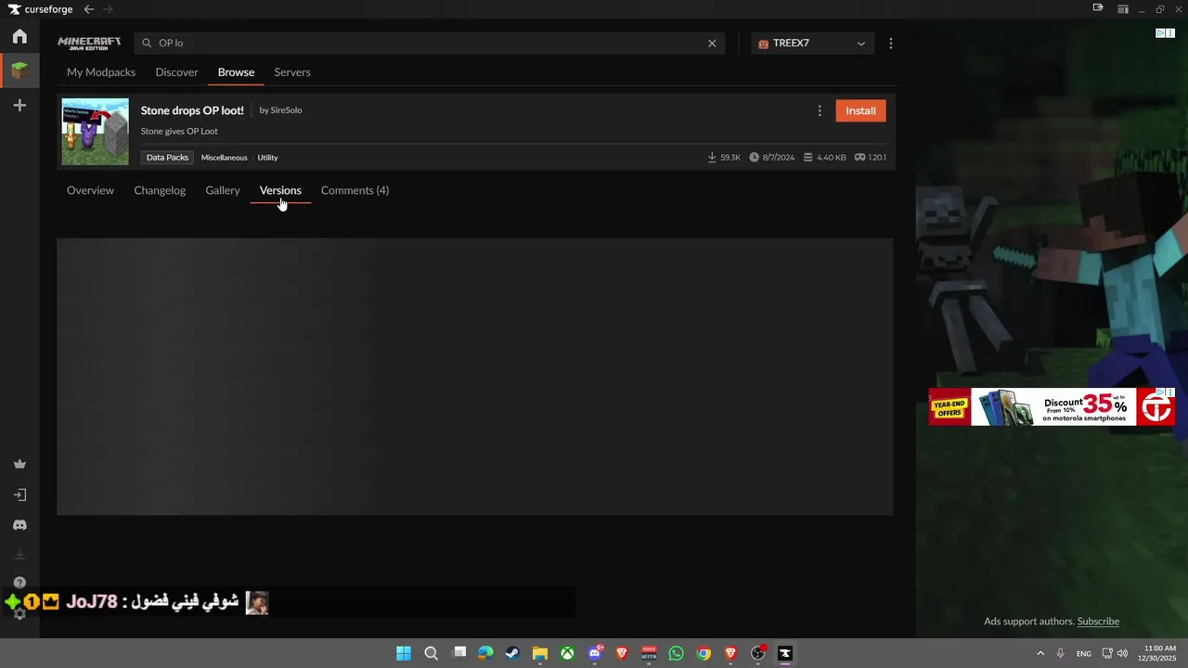
Task: Open author SireSolo's page
Action: click(x=286, y=110)
